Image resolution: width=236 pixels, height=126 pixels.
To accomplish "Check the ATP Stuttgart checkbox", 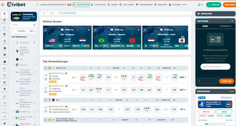I will [x=13, y=81].
